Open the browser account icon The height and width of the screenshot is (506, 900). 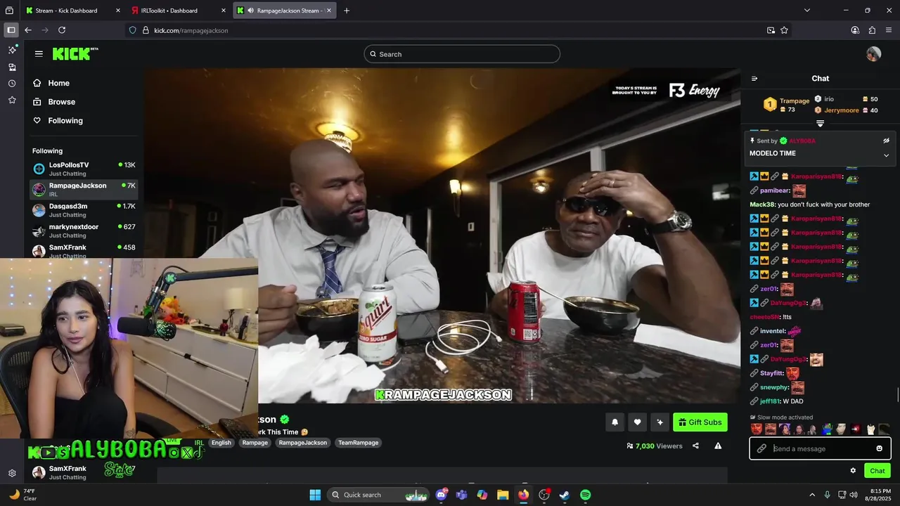pos(855,30)
